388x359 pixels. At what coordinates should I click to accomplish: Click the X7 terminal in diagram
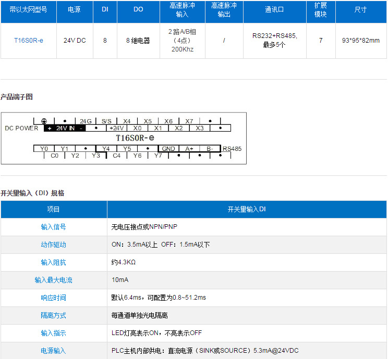[x=189, y=121]
